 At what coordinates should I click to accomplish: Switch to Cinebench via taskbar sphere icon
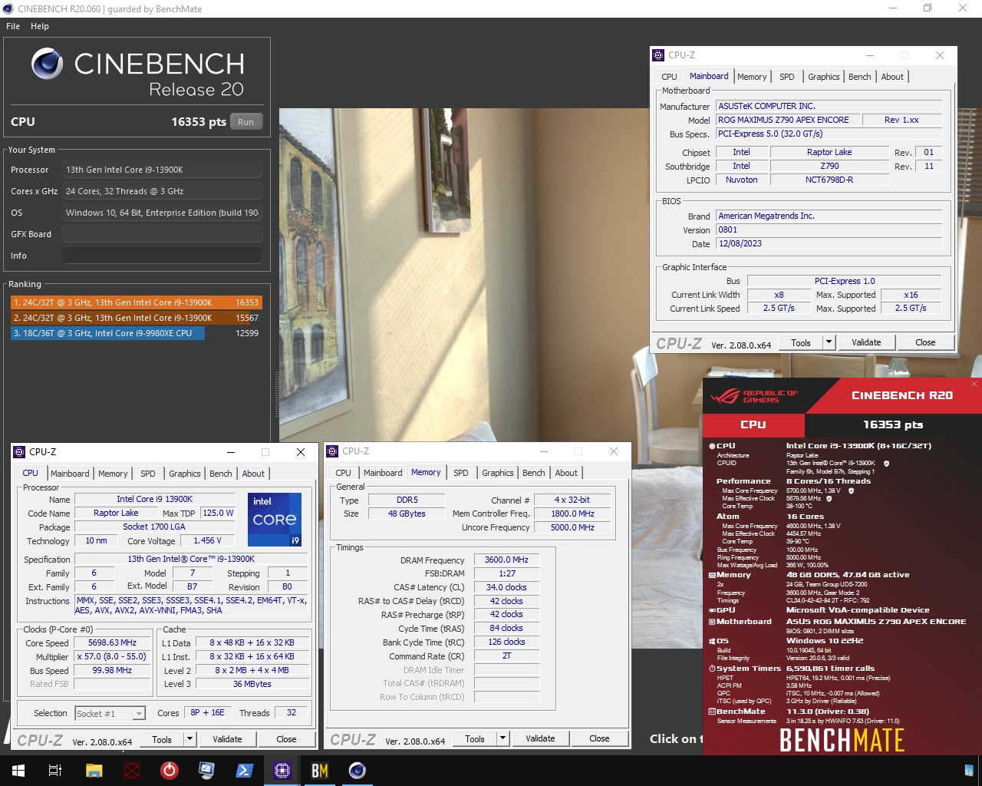coord(358,770)
